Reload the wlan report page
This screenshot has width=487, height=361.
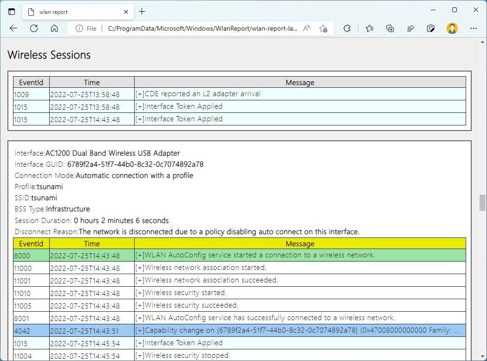click(33, 28)
